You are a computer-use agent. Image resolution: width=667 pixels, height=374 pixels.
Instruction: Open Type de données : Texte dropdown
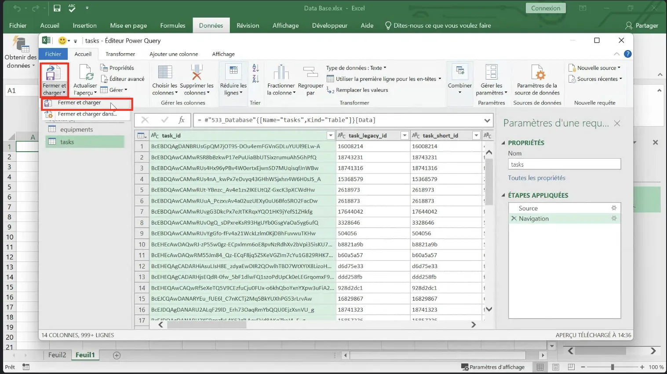[356, 68]
